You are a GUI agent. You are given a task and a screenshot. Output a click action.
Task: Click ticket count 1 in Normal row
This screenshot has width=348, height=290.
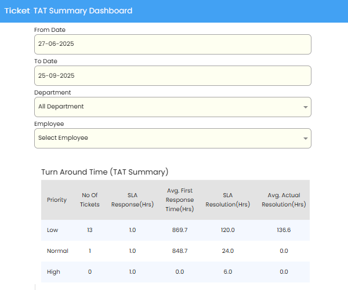click(90, 251)
